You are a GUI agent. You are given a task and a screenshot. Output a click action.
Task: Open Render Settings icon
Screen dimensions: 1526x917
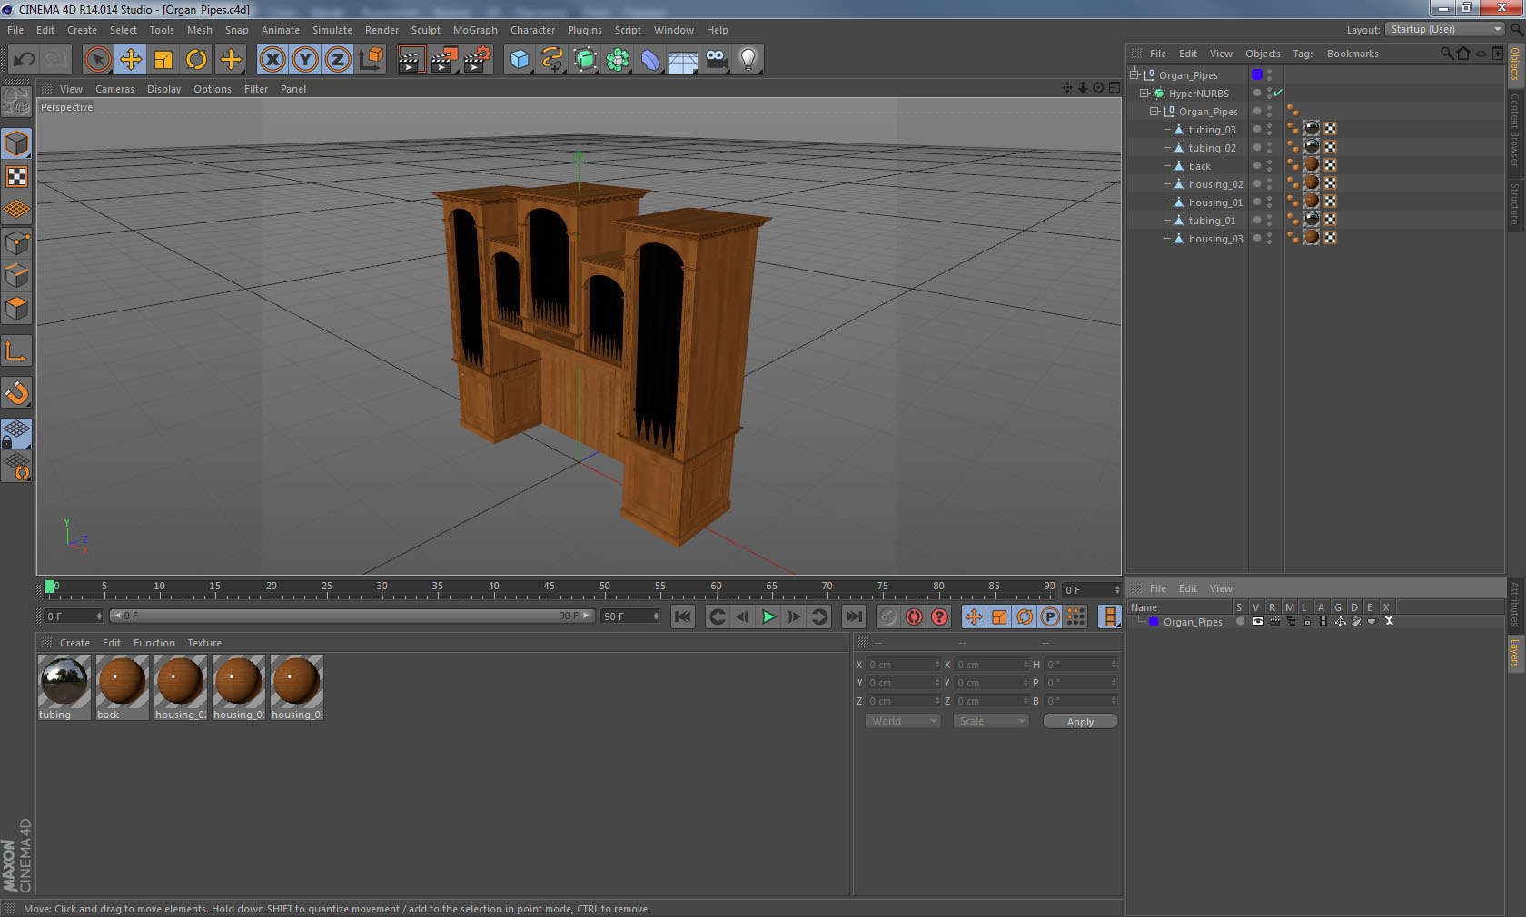[x=477, y=60]
